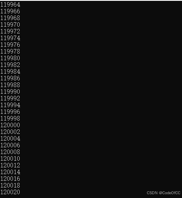Screen dimensions: 182x198
Task: Click on the 120002 output text
Action: point(10,132)
